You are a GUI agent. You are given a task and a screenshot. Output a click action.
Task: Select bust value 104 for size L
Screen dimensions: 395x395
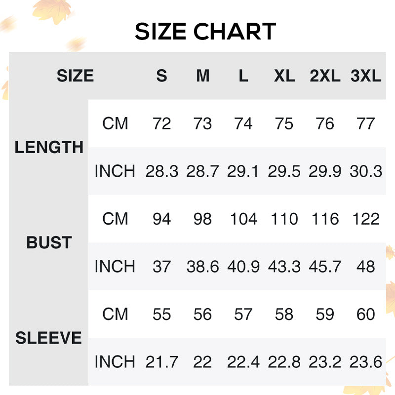[x=243, y=219]
